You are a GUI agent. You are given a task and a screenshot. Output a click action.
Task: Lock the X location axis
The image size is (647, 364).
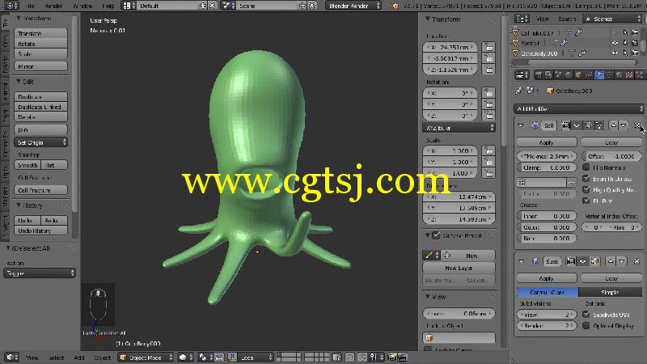coord(488,47)
